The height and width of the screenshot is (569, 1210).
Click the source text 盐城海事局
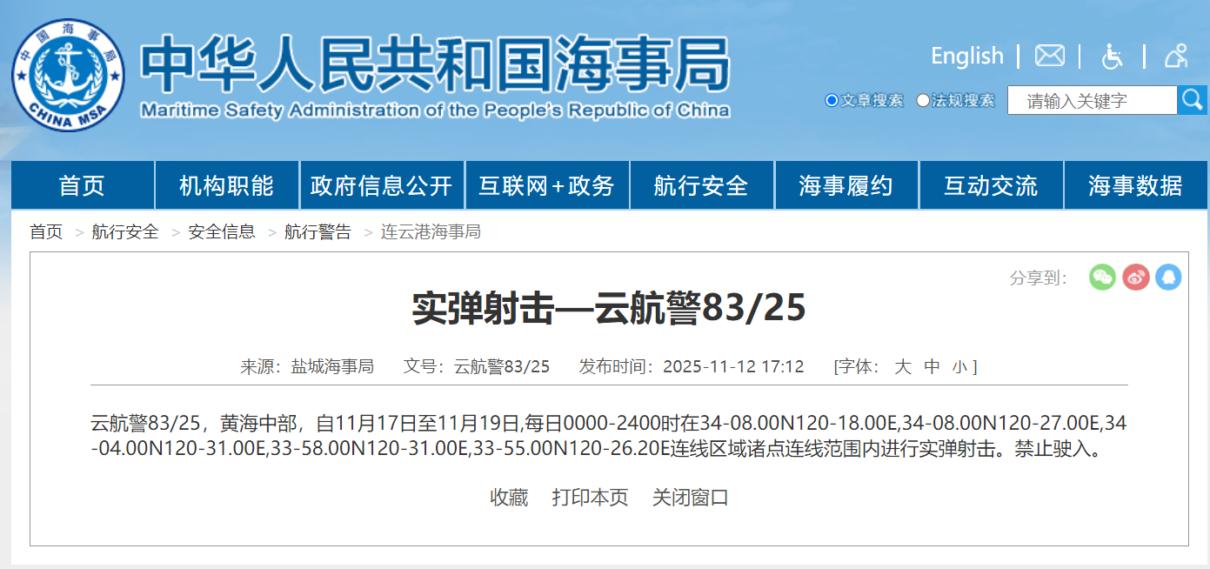pyautogui.click(x=332, y=366)
